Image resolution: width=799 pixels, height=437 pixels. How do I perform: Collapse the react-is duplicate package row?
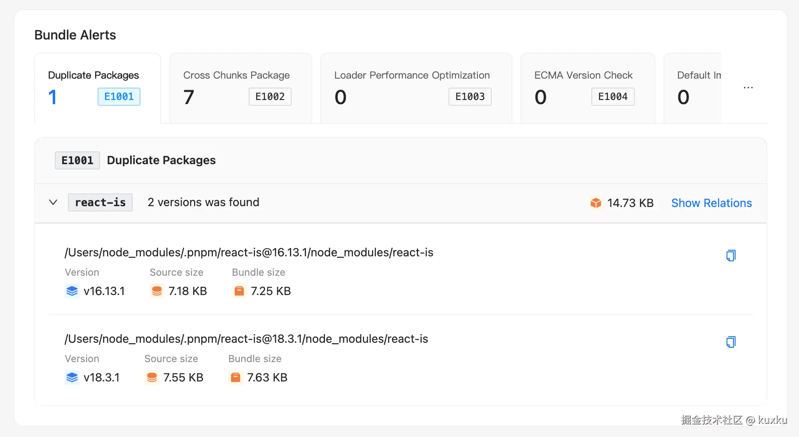(53, 202)
